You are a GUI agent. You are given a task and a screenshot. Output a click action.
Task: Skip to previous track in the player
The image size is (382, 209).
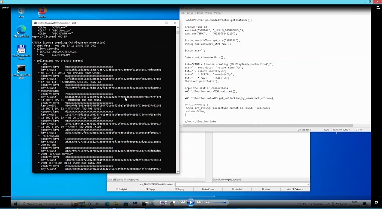tap(182, 202)
